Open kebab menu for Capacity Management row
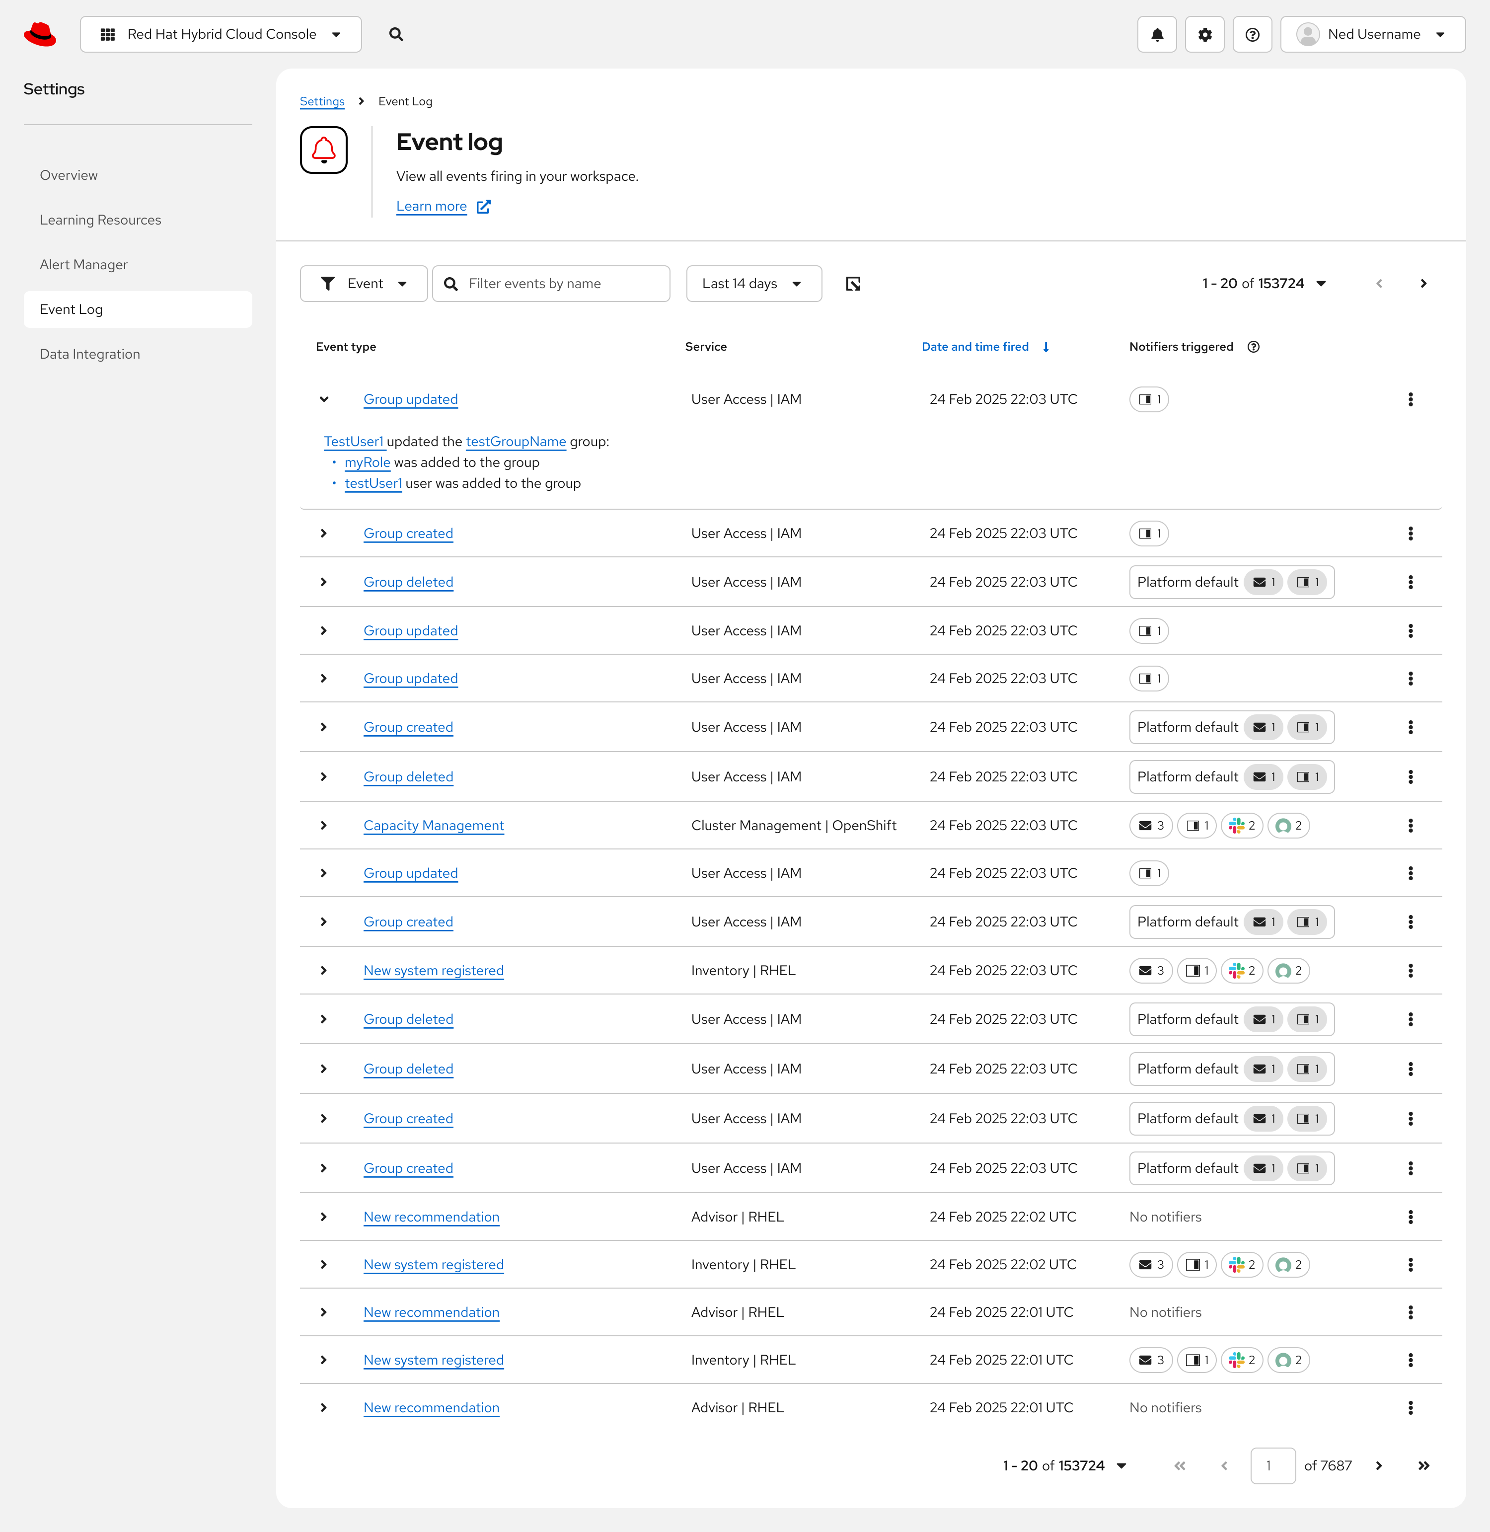 pyautogui.click(x=1410, y=825)
